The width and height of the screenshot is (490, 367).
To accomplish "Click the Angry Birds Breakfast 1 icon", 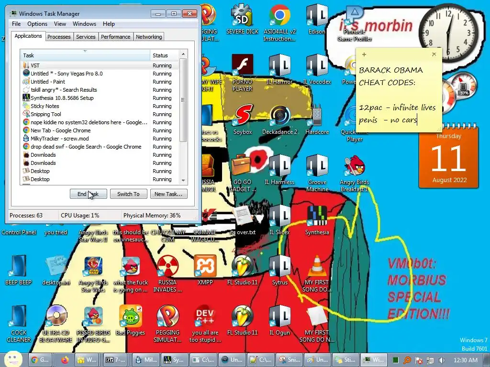I will click(355, 173).
